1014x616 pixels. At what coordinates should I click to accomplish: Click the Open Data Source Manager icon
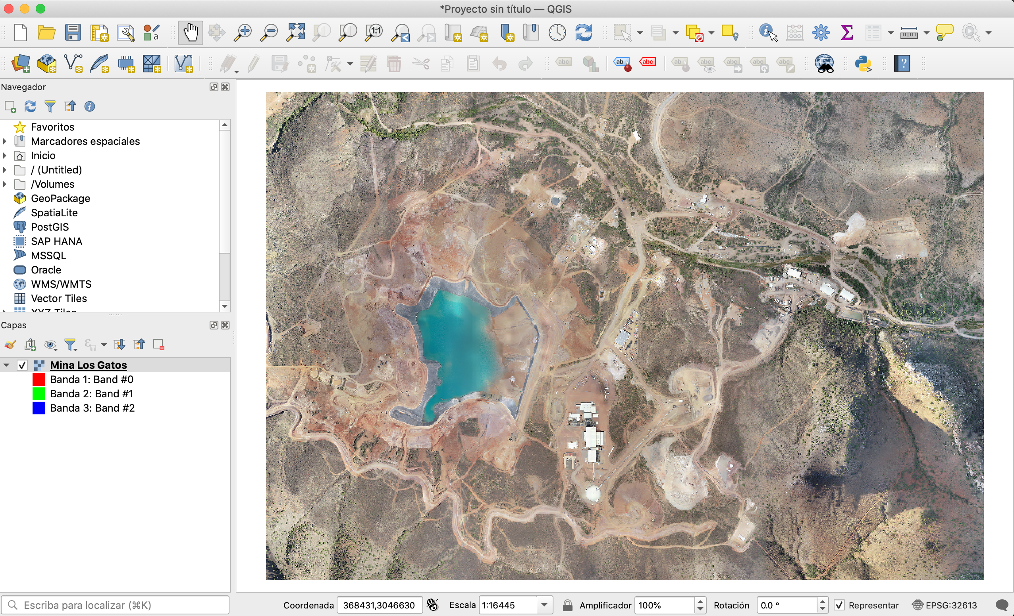pyautogui.click(x=21, y=64)
